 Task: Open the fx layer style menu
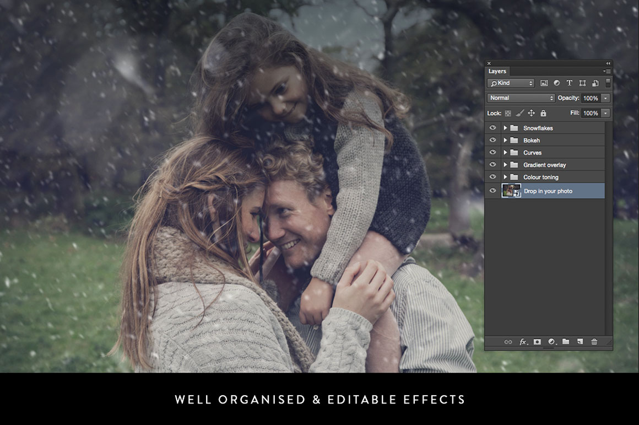[523, 342]
